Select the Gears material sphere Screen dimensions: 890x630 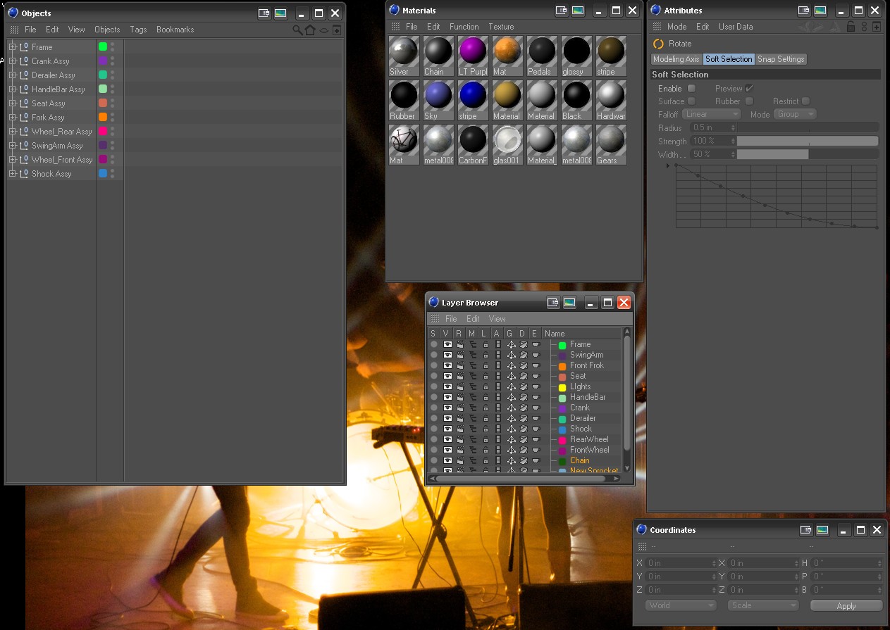[610, 140]
